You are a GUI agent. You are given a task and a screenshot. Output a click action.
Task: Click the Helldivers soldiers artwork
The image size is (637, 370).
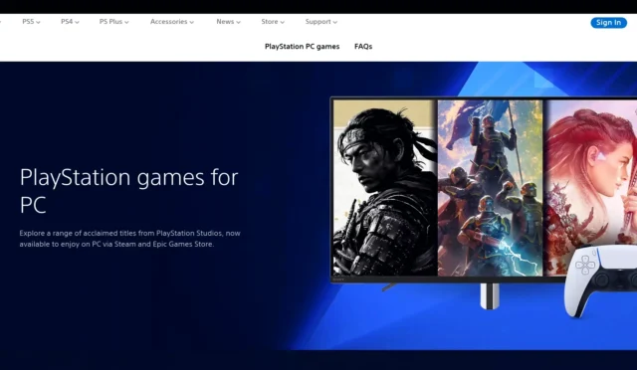(490, 188)
